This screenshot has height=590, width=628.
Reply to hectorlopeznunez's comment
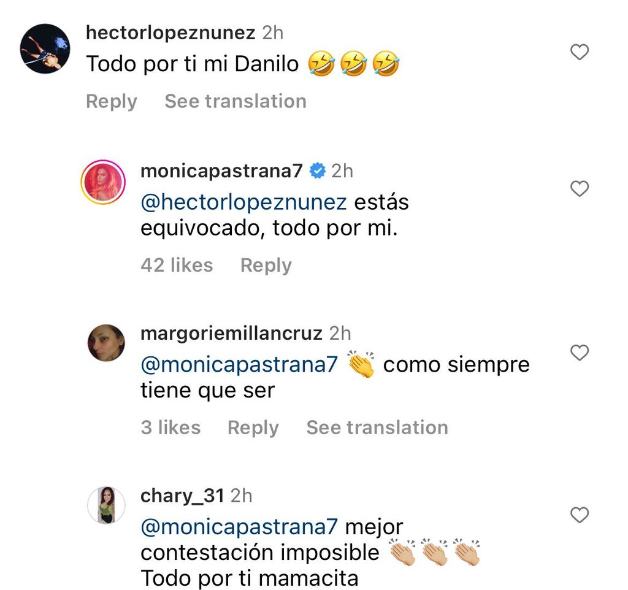click(111, 101)
